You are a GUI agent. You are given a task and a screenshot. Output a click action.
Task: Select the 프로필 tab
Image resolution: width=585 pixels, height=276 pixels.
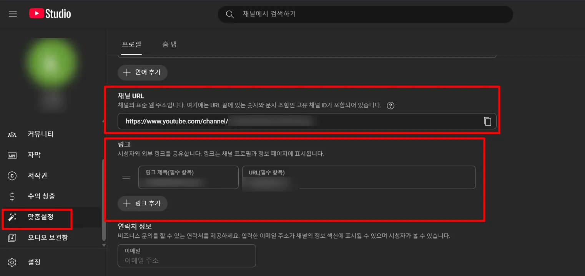pyautogui.click(x=131, y=44)
